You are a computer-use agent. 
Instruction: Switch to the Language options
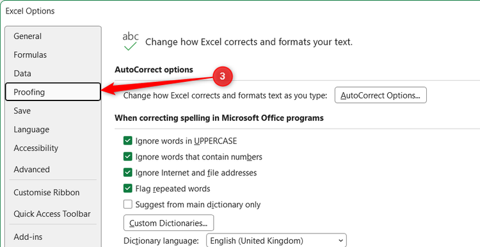53,129
